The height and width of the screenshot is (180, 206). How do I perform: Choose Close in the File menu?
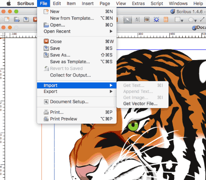(77, 41)
